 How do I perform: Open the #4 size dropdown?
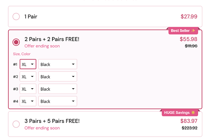tap(28, 101)
